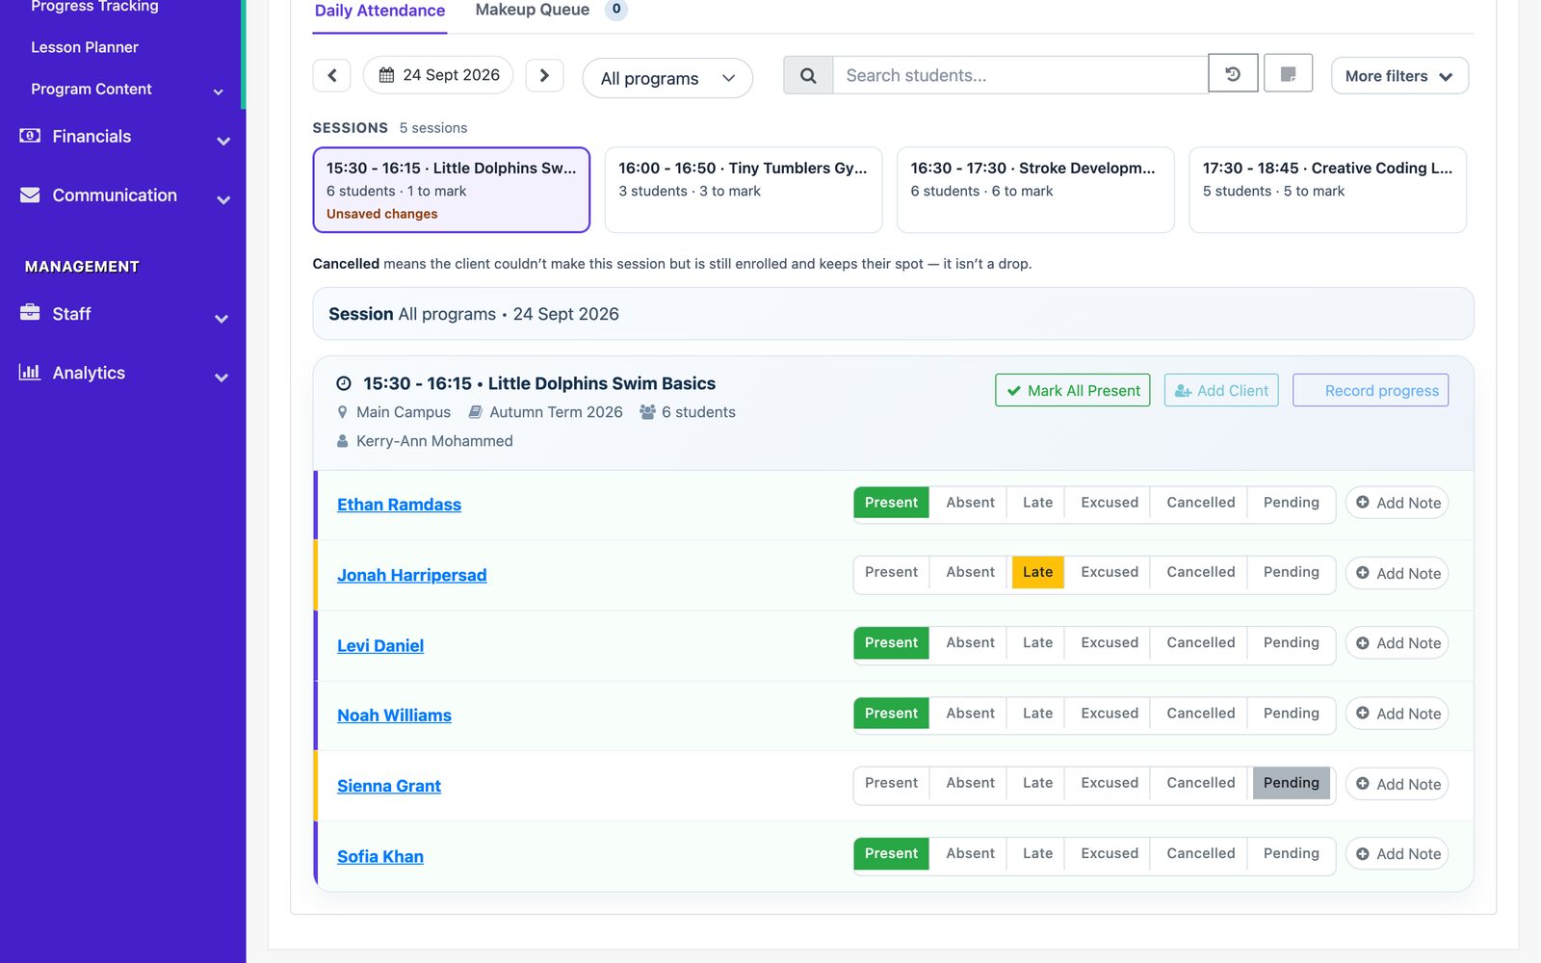Screen dimensions: 1541x963
Task: Open Staff briefcase icon in sidebar
Action: click(x=30, y=312)
